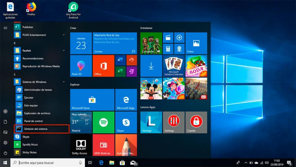The image size is (296, 167).
Task: Launch Símbolo del sistema
Action: tap(42, 129)
